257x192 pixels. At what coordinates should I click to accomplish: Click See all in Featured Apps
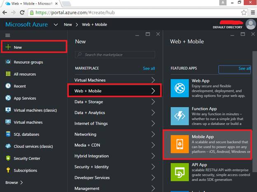tap(244, 68)
